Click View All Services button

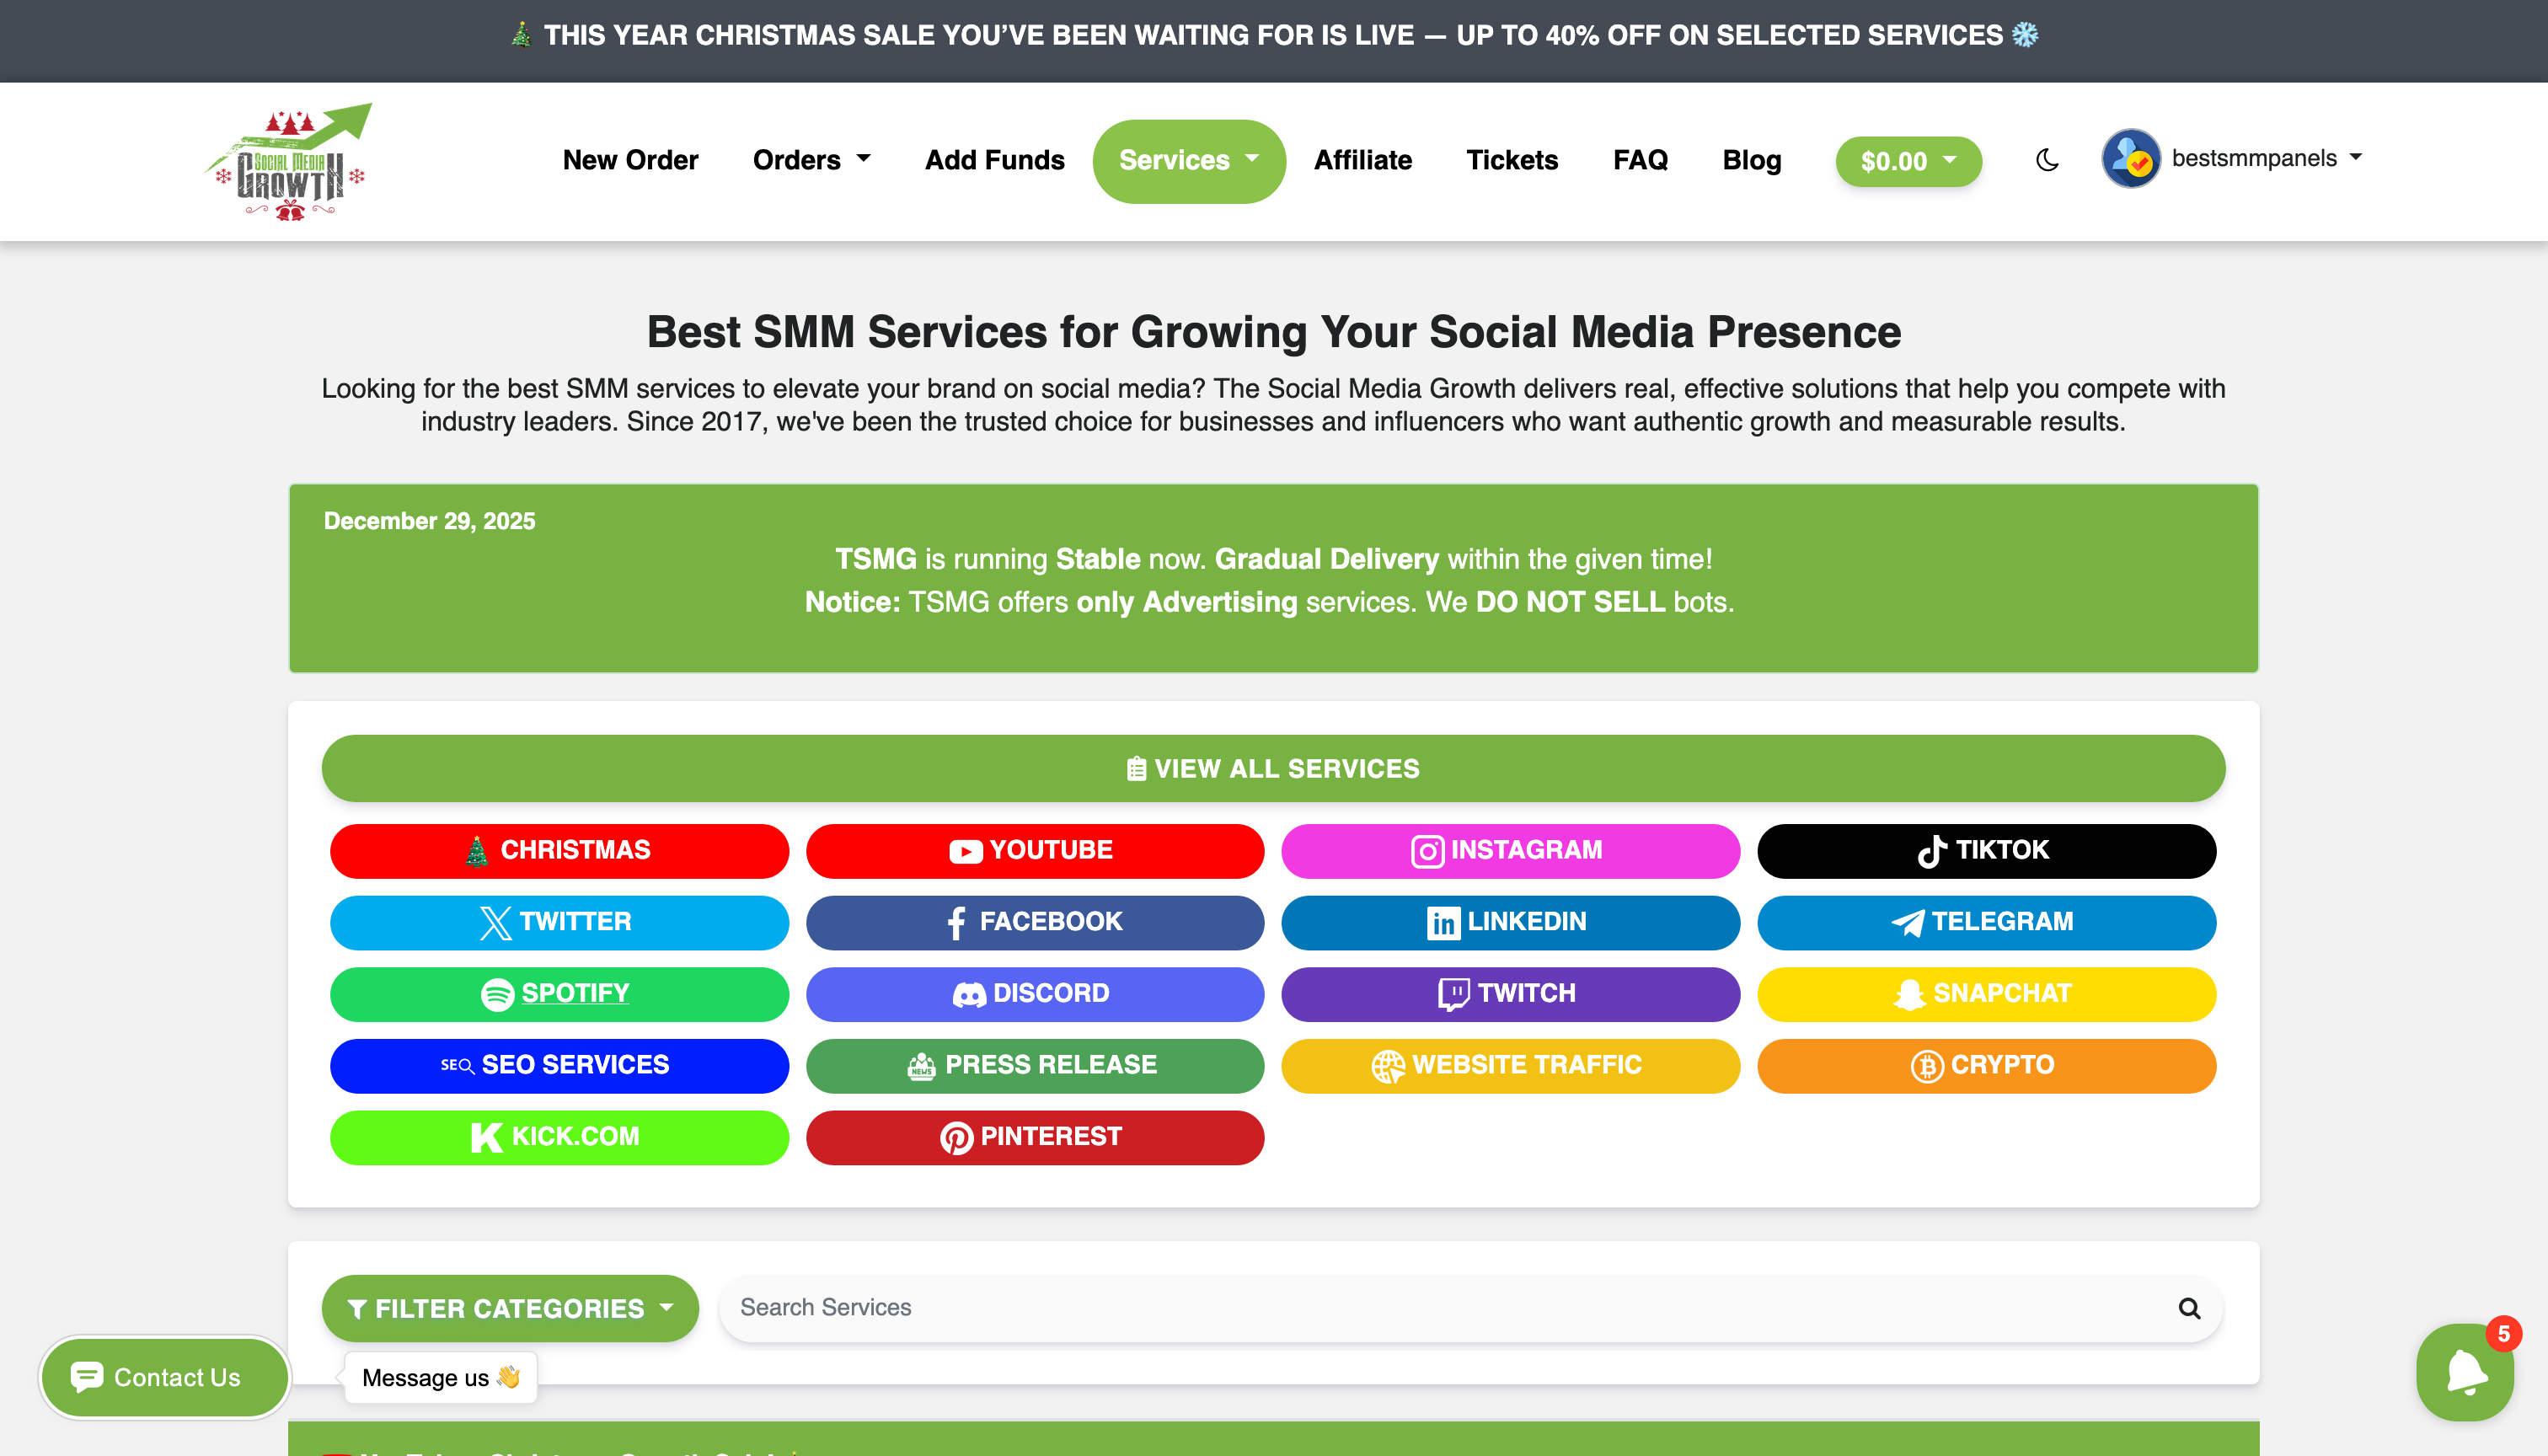tap(1273, 768)
